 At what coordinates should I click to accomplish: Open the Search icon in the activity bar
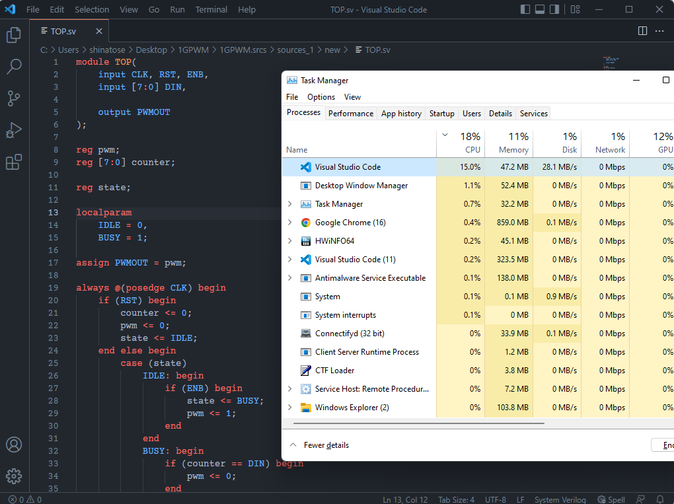[x=15, y=67]
